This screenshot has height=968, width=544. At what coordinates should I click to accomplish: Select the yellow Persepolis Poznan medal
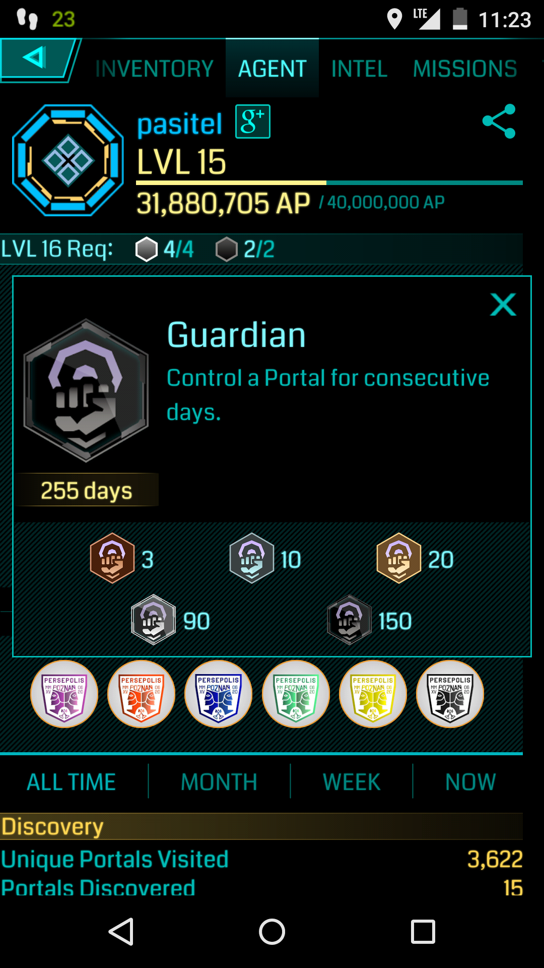click(373, 694)
